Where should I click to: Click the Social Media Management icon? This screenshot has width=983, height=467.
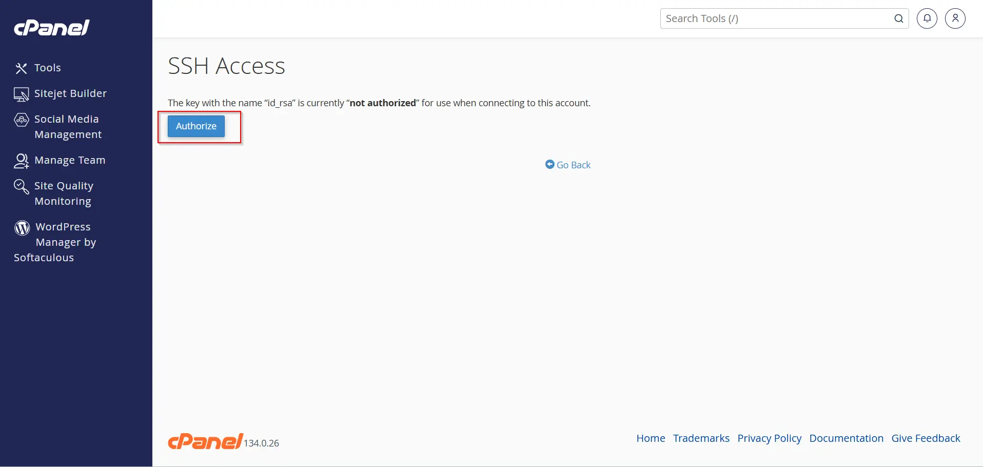click(x=21, y=120)
